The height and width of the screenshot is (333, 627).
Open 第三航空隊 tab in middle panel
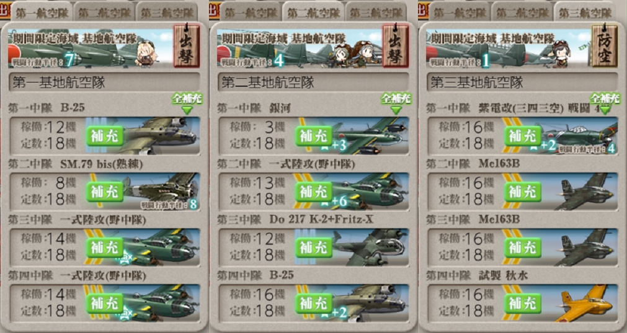(x=375, y=12)
